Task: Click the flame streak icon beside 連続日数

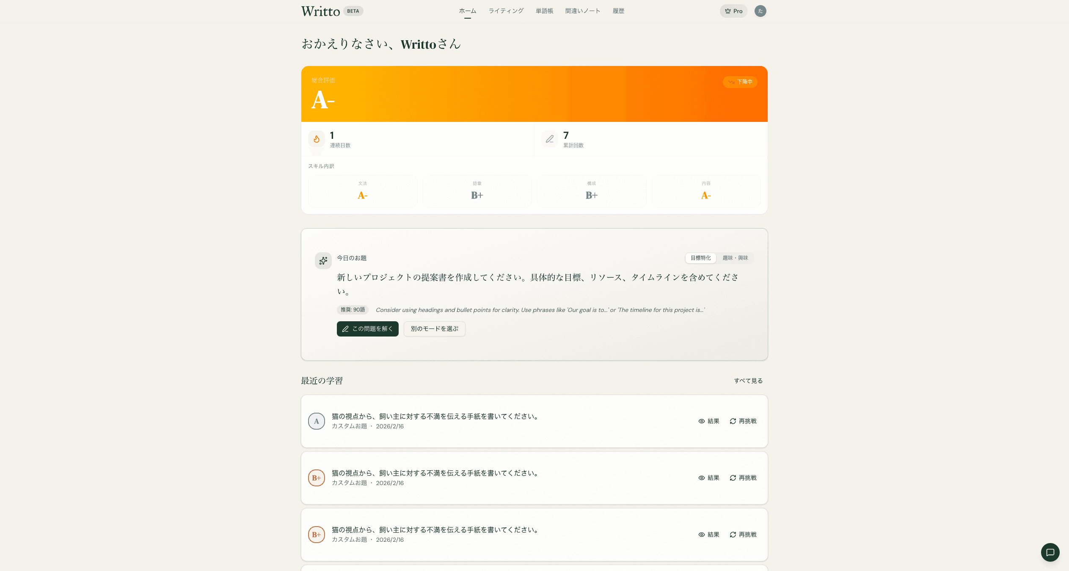Action: [x=317, y=139]
